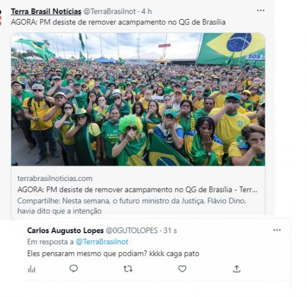
Task: Open the main tweet text
Action: click(118, 22)
